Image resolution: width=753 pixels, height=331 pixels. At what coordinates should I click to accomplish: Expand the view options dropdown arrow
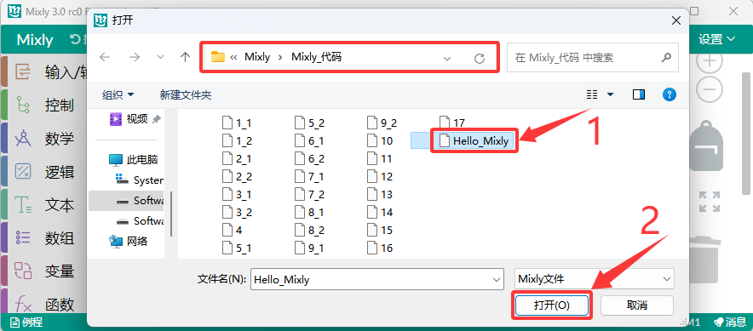(611, 94)
